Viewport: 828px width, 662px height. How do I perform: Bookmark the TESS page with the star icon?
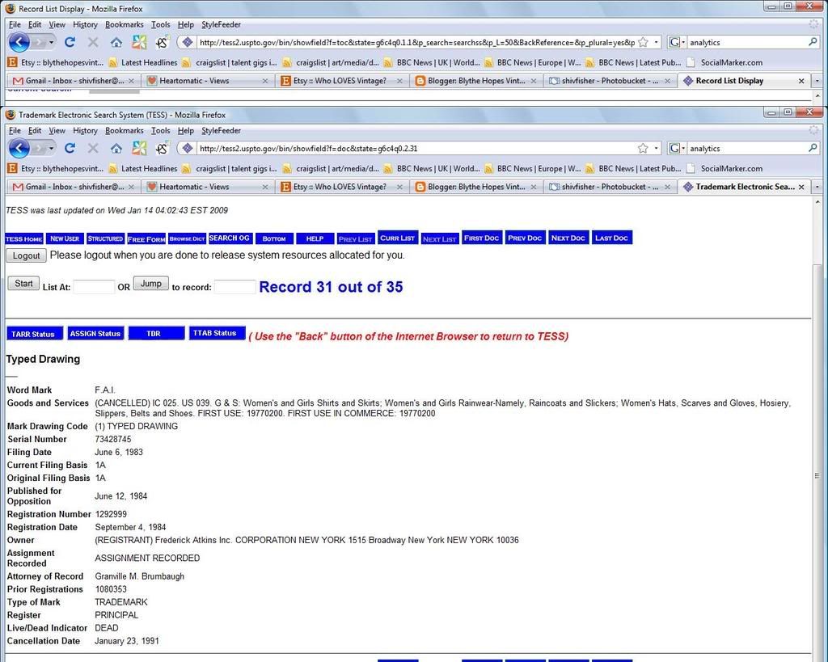pos(643,149)
